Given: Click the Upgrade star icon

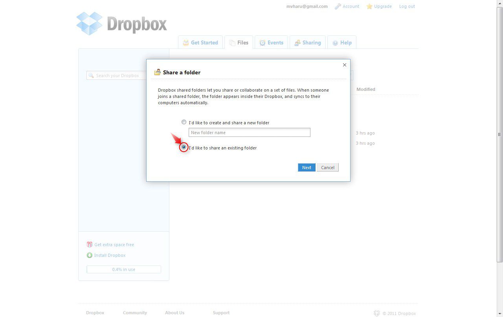Looking at the screenshot, I should pyautogui.click(x=369, y=6).
